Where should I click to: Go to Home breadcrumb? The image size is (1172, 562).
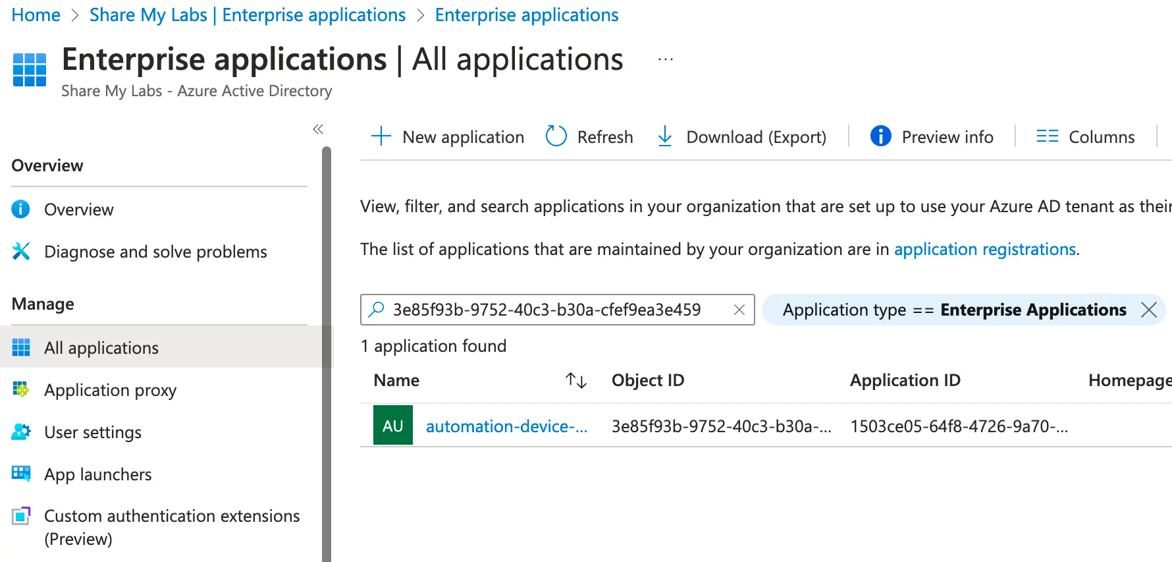(x=36, y=14)
